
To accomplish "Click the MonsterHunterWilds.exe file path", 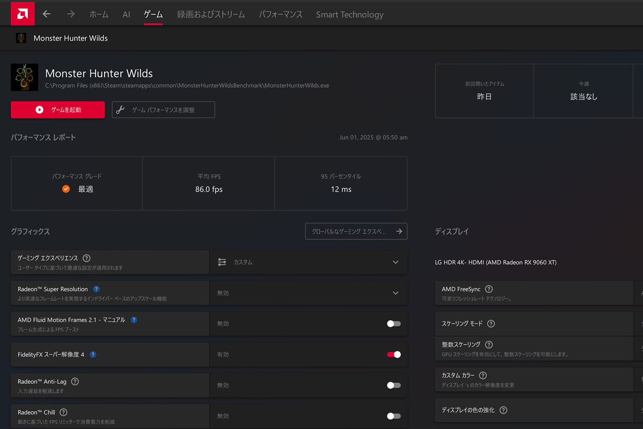I will click(187, 85).
